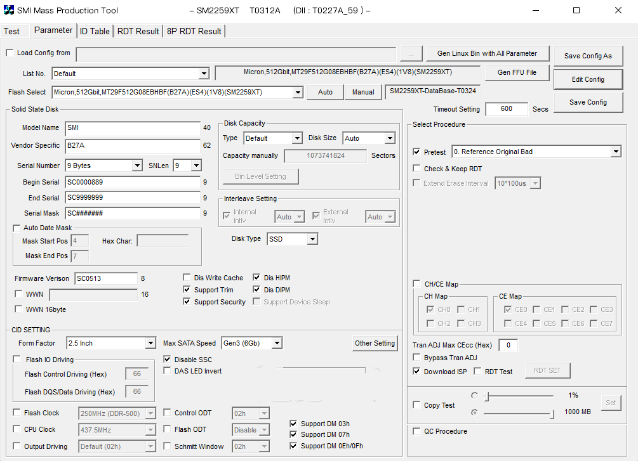Click the Serial Mask field

[133, 213]
